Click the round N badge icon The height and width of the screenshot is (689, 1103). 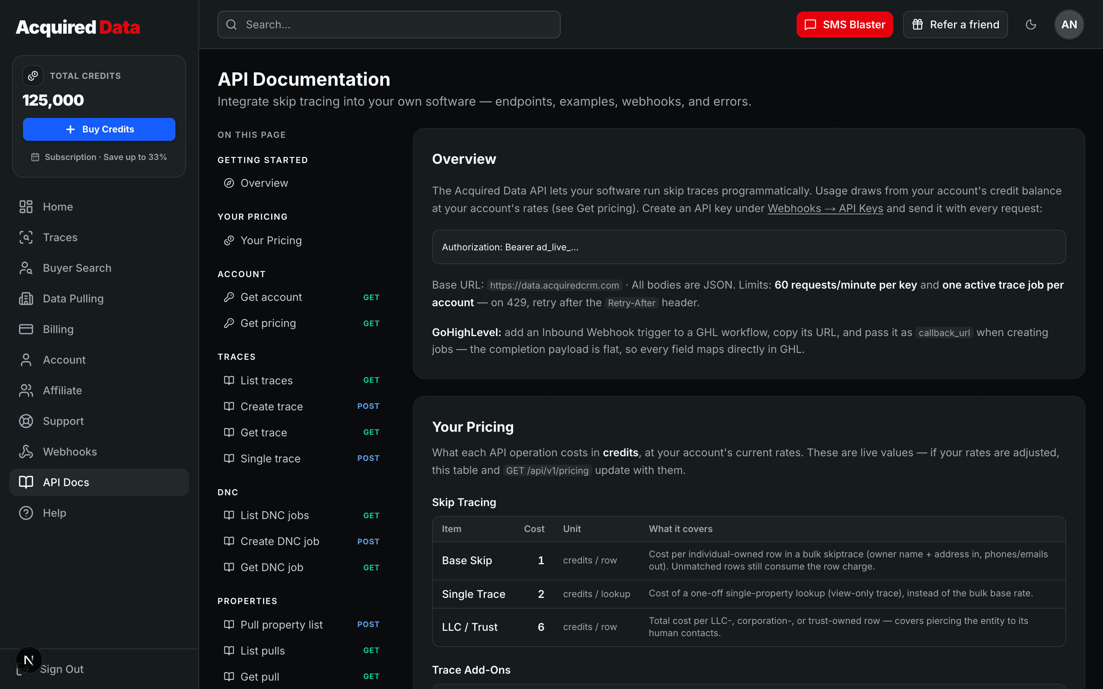[x=29, y=660]
